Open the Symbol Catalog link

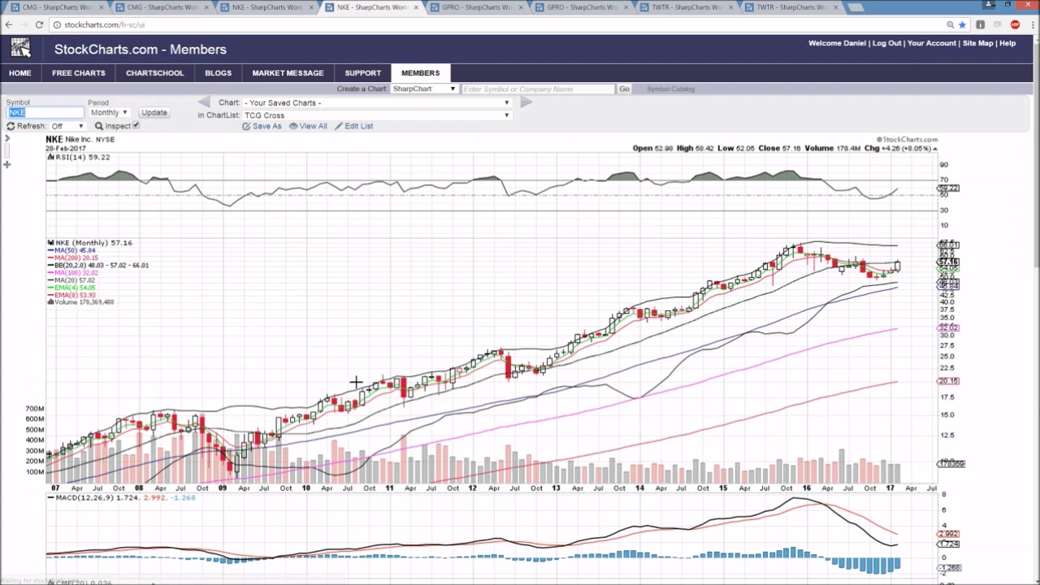tap(670, 89)
